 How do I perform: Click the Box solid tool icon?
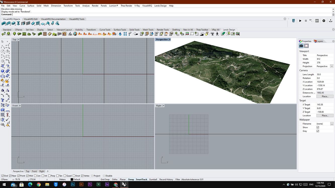[x=3, y=71]
